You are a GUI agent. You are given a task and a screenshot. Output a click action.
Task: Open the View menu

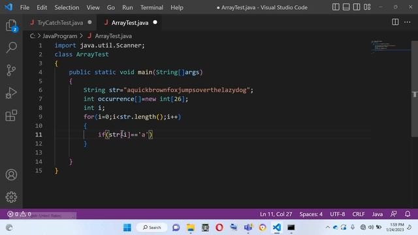[93, 7]
